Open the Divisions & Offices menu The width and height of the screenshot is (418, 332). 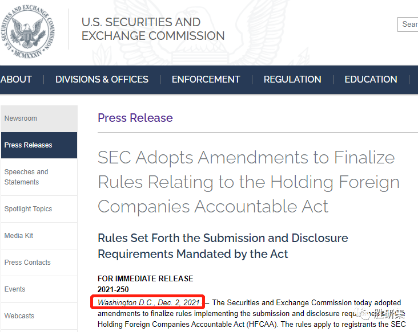point(102,80)
